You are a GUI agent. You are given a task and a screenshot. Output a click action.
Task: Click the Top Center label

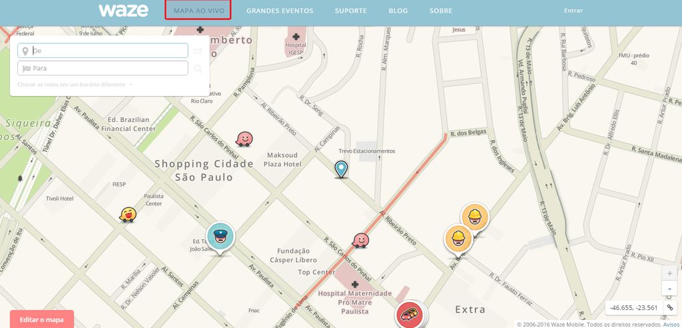316,272
